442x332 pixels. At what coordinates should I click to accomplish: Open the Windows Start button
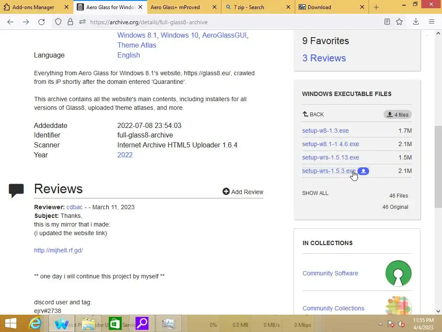pos(11,323)
